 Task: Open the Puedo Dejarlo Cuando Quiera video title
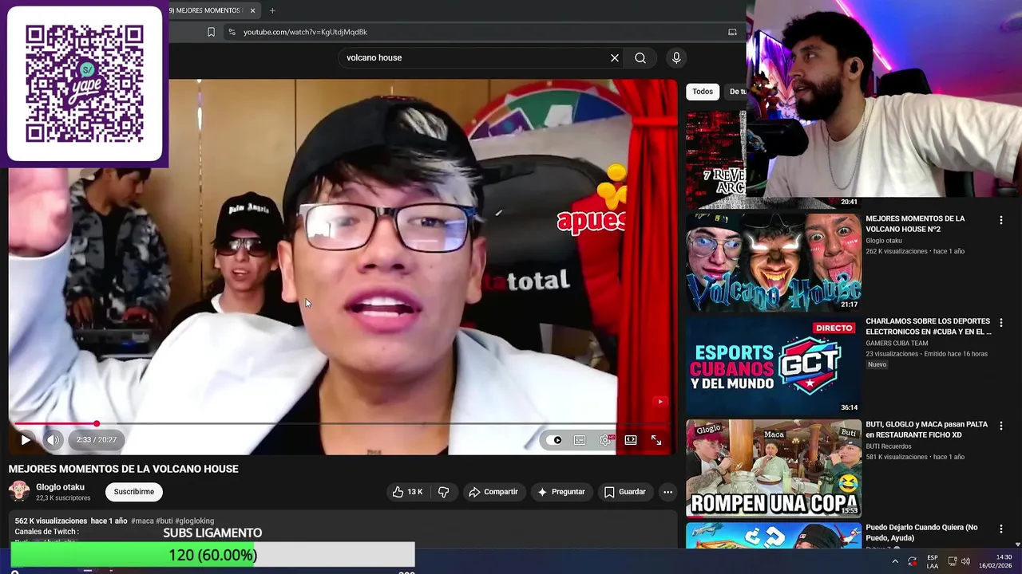click(x=921, y=533)
